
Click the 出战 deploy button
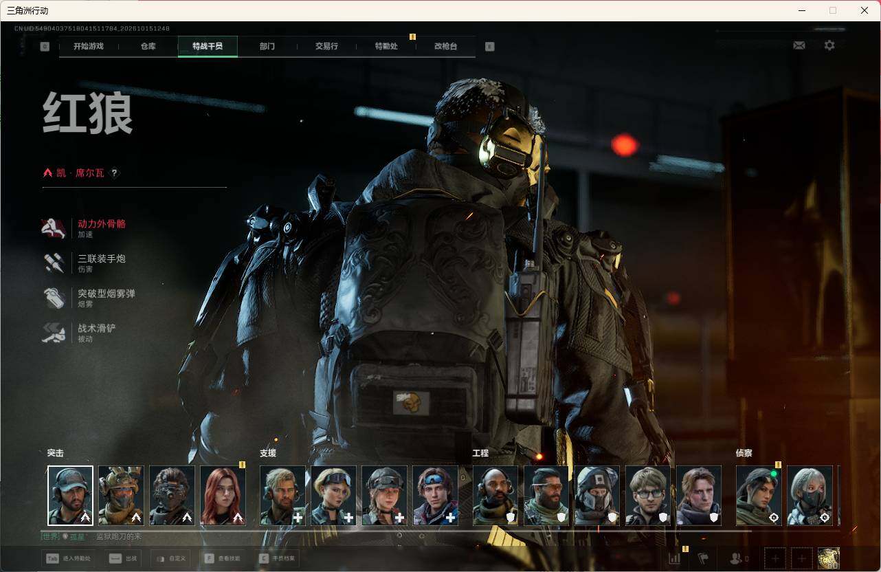[x=124, y=558]
